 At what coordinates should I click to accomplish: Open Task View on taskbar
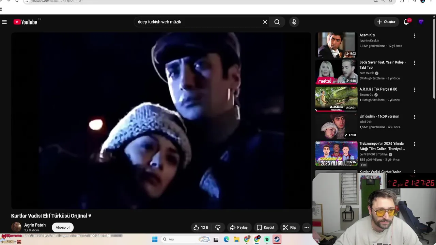pyautogui.click(x=216, y=240)
